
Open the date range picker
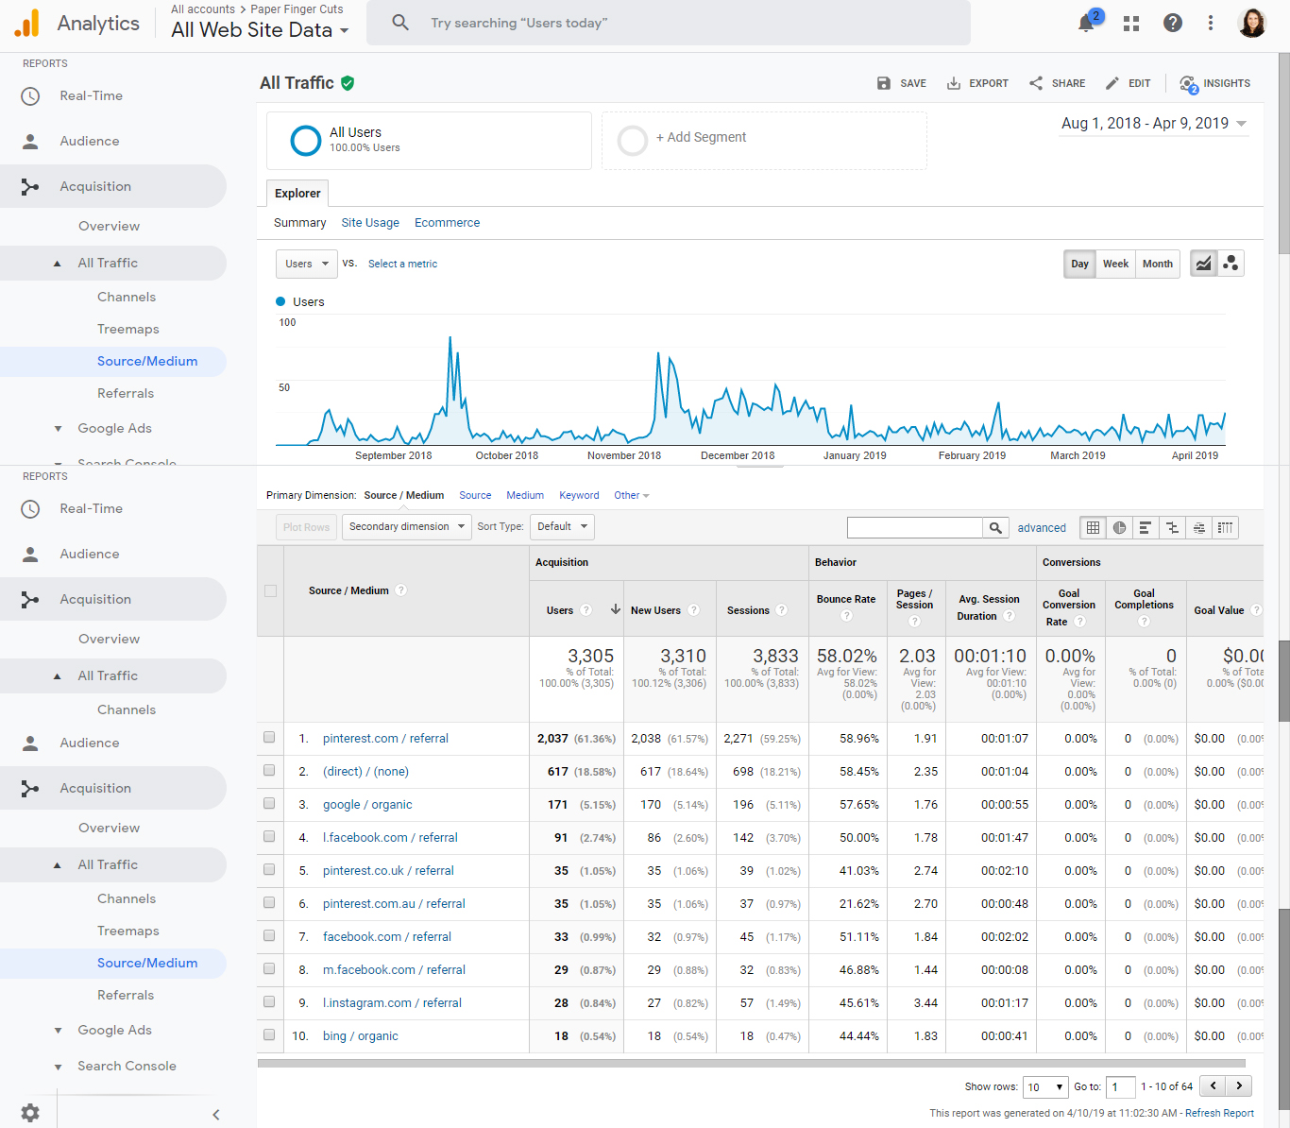pos(1154,124)
